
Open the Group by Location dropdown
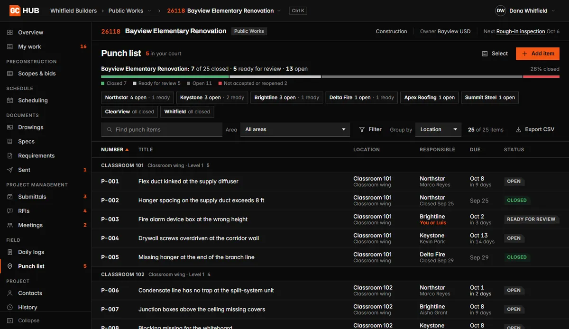pyautogui.click(x=438, y=129)
